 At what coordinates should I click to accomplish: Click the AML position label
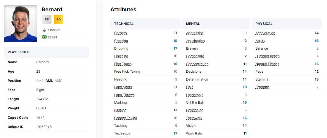pos(49,81)
